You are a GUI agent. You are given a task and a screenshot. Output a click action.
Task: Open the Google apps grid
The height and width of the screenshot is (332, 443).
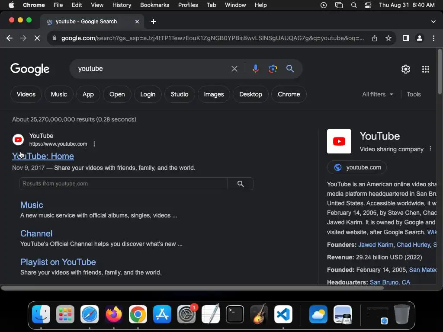point(426,69)
